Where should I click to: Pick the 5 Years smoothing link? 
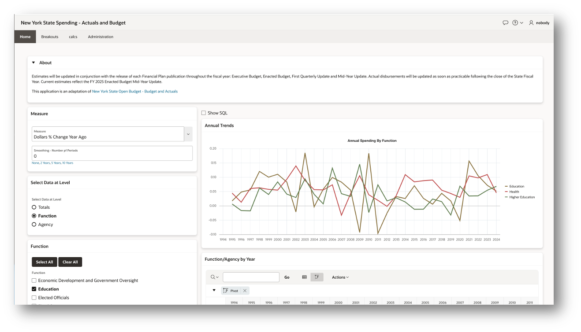[x=56, y=163]
